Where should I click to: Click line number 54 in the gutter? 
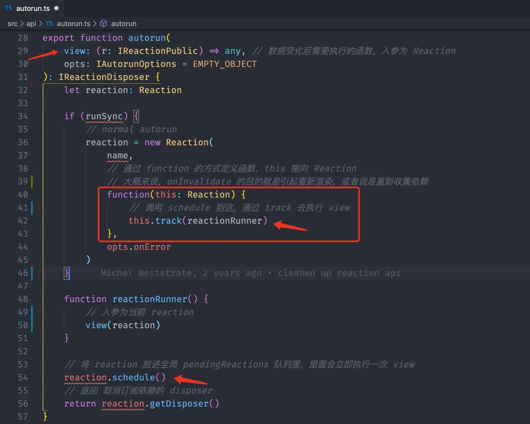[x=23, y=377]
